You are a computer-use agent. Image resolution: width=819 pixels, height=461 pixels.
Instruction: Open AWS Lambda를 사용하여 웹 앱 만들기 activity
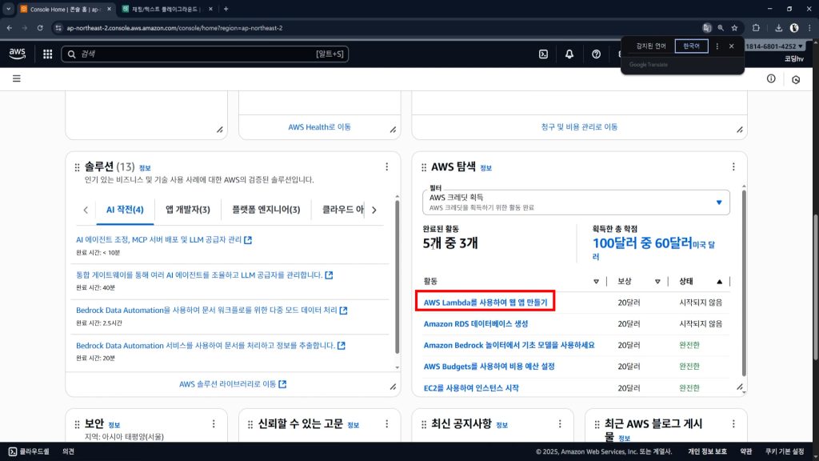point(485,302)
